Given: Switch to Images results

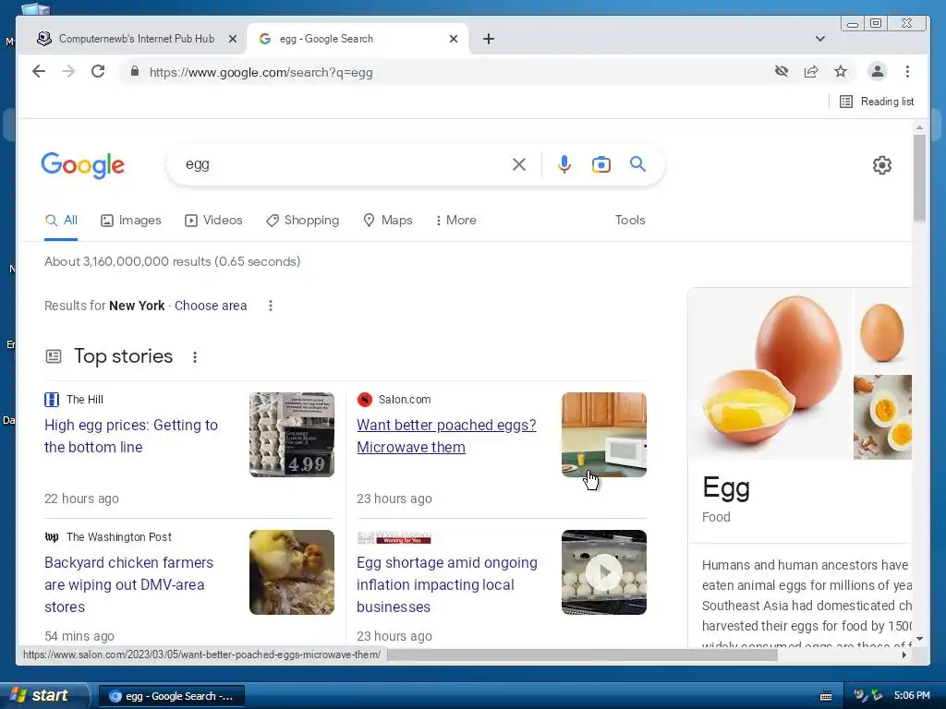Looking at the screenshot, I should click(131, 220).
